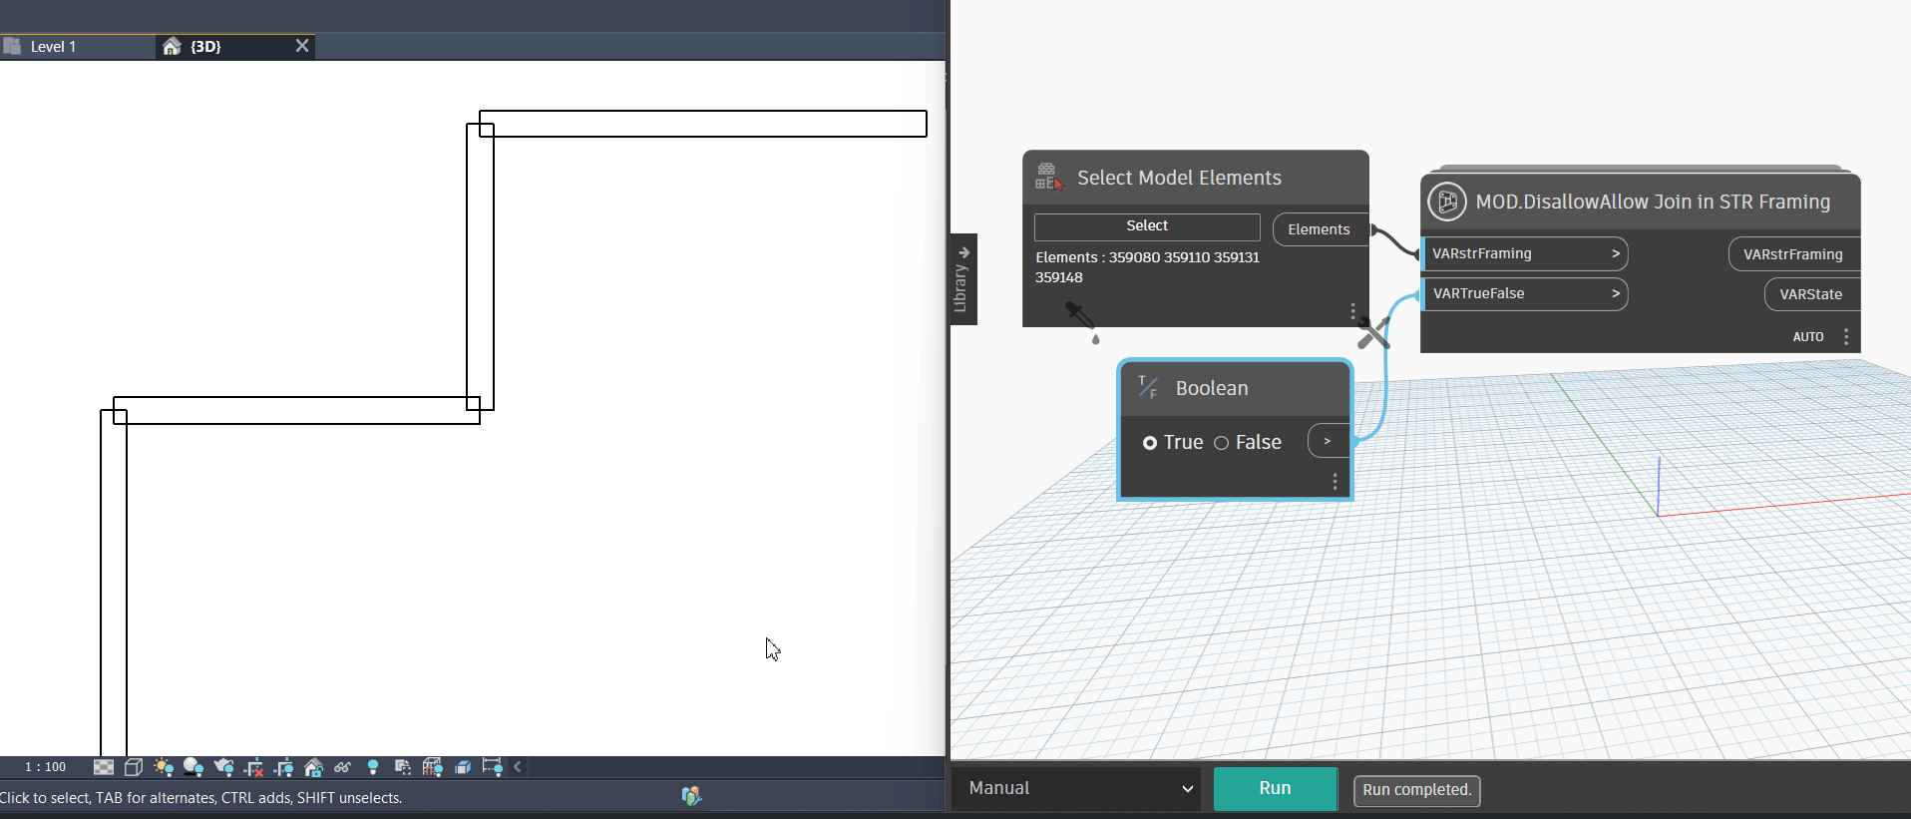1911x819 pixels.
Task: Open the Temporary View Properties icon
Action: click(403, 767)
